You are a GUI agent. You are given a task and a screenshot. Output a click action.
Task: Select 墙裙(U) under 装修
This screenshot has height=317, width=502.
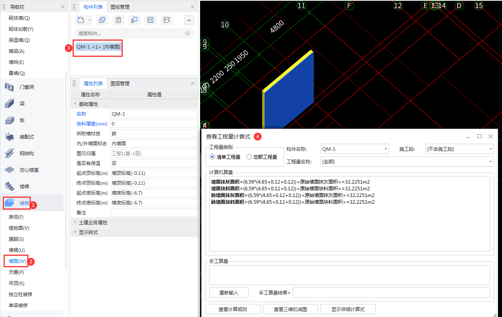pyautogui.click(x=17, y=250)
